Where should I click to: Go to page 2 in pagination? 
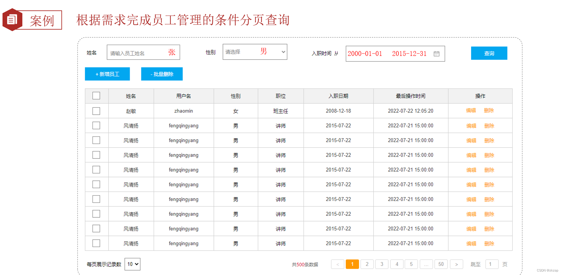tap(367, 264)
